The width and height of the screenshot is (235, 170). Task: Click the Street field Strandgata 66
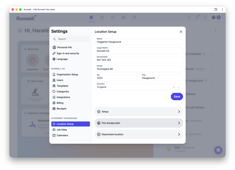point(139,69)
